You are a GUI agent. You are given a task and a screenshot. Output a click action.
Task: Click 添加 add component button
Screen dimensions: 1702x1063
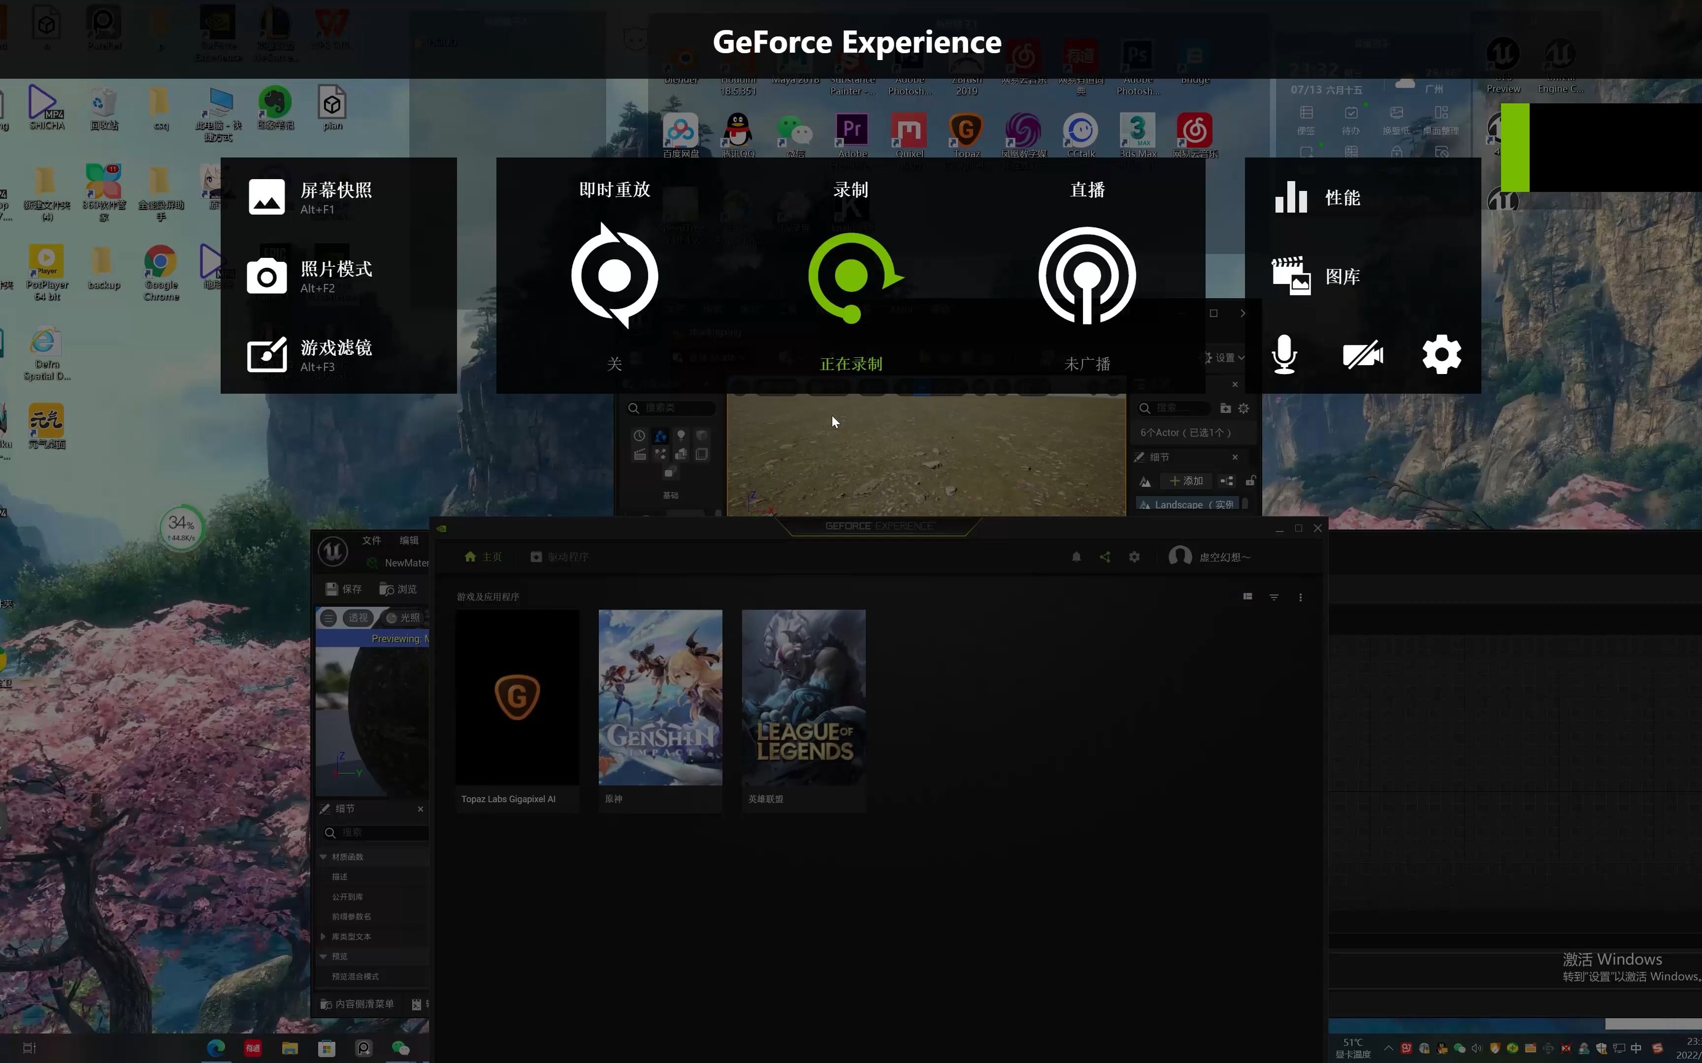click(1187, 482)
